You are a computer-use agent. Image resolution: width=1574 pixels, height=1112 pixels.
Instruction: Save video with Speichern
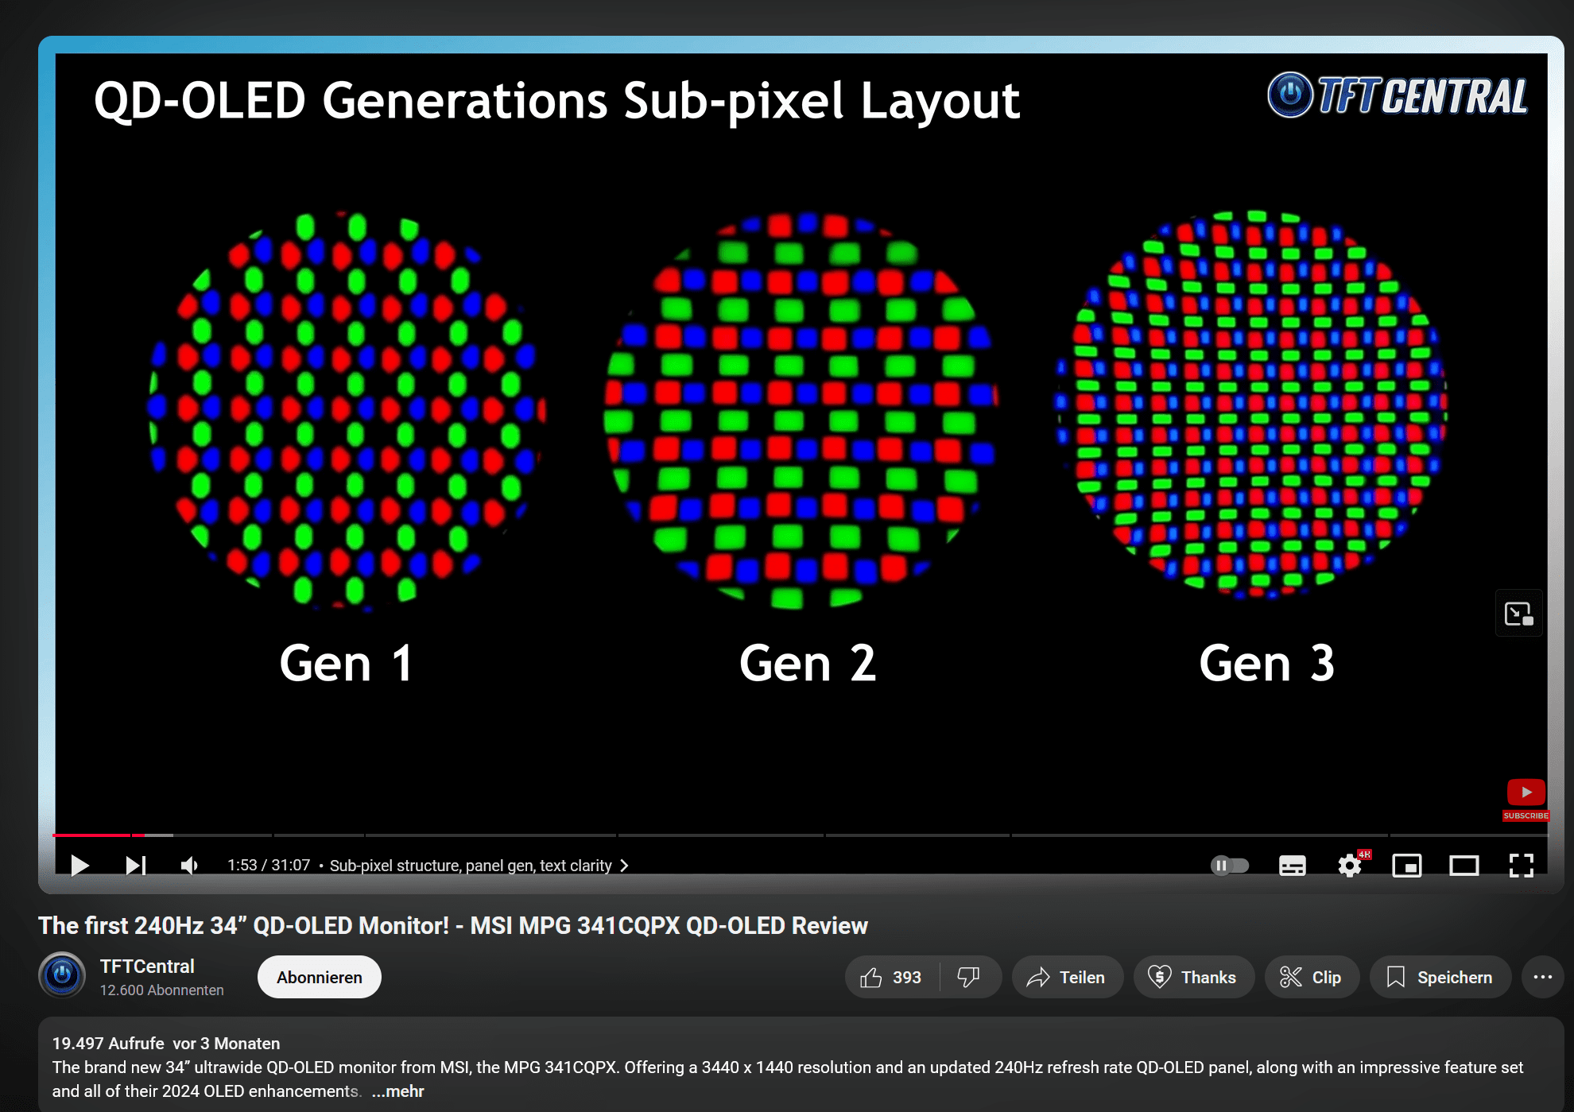point(1440,977)
